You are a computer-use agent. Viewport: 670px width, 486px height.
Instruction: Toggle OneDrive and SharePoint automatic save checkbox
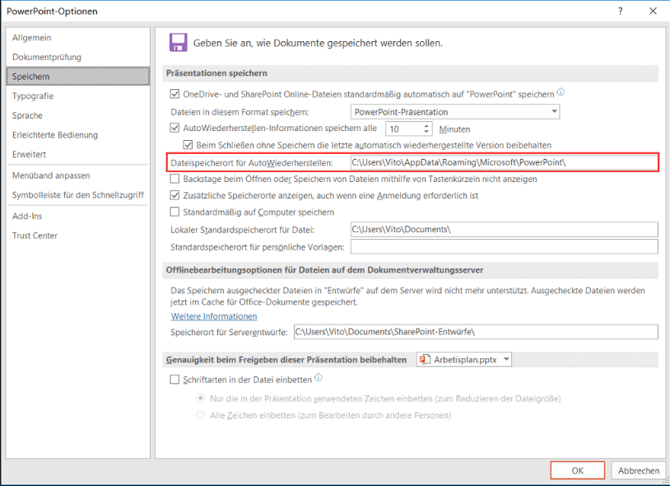click(x=174, y=94)
